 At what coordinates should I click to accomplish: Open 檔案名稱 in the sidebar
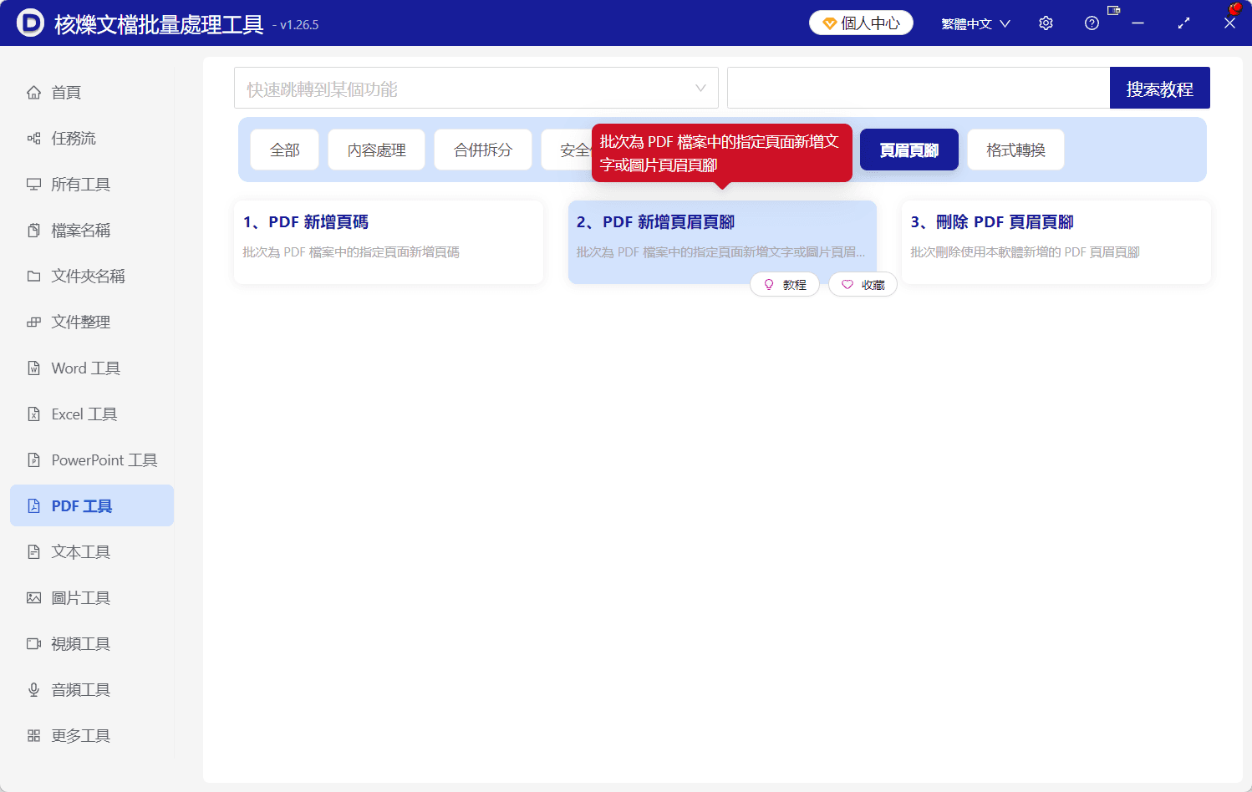[92, 231]
